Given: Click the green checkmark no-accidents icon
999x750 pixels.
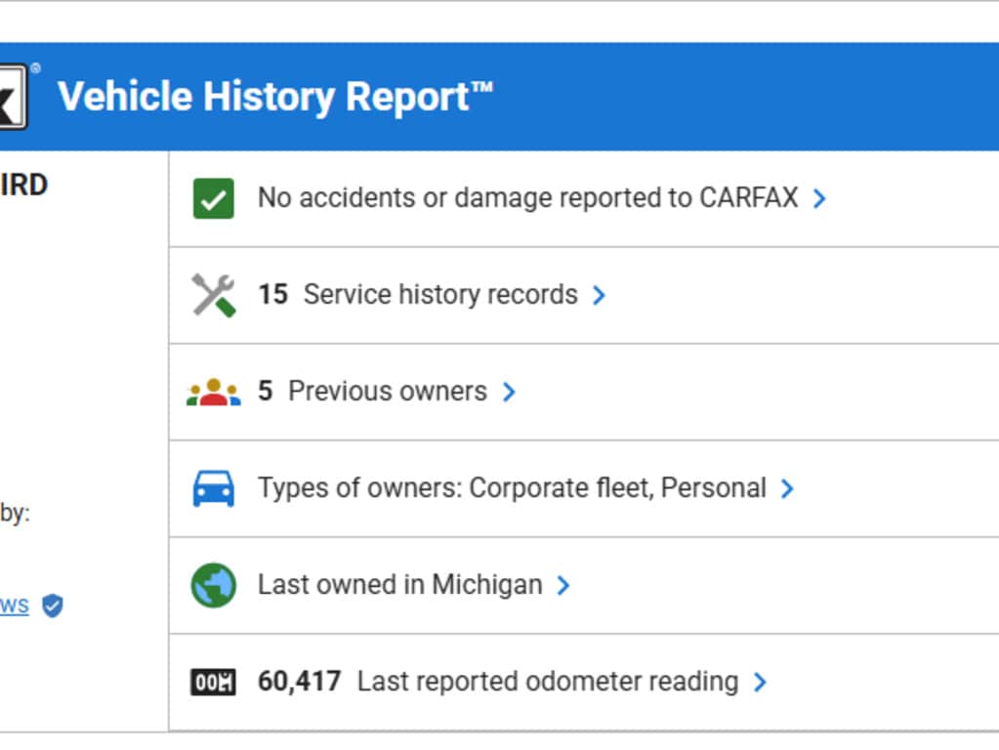Looking at the screenshot, I should point(213,198).
